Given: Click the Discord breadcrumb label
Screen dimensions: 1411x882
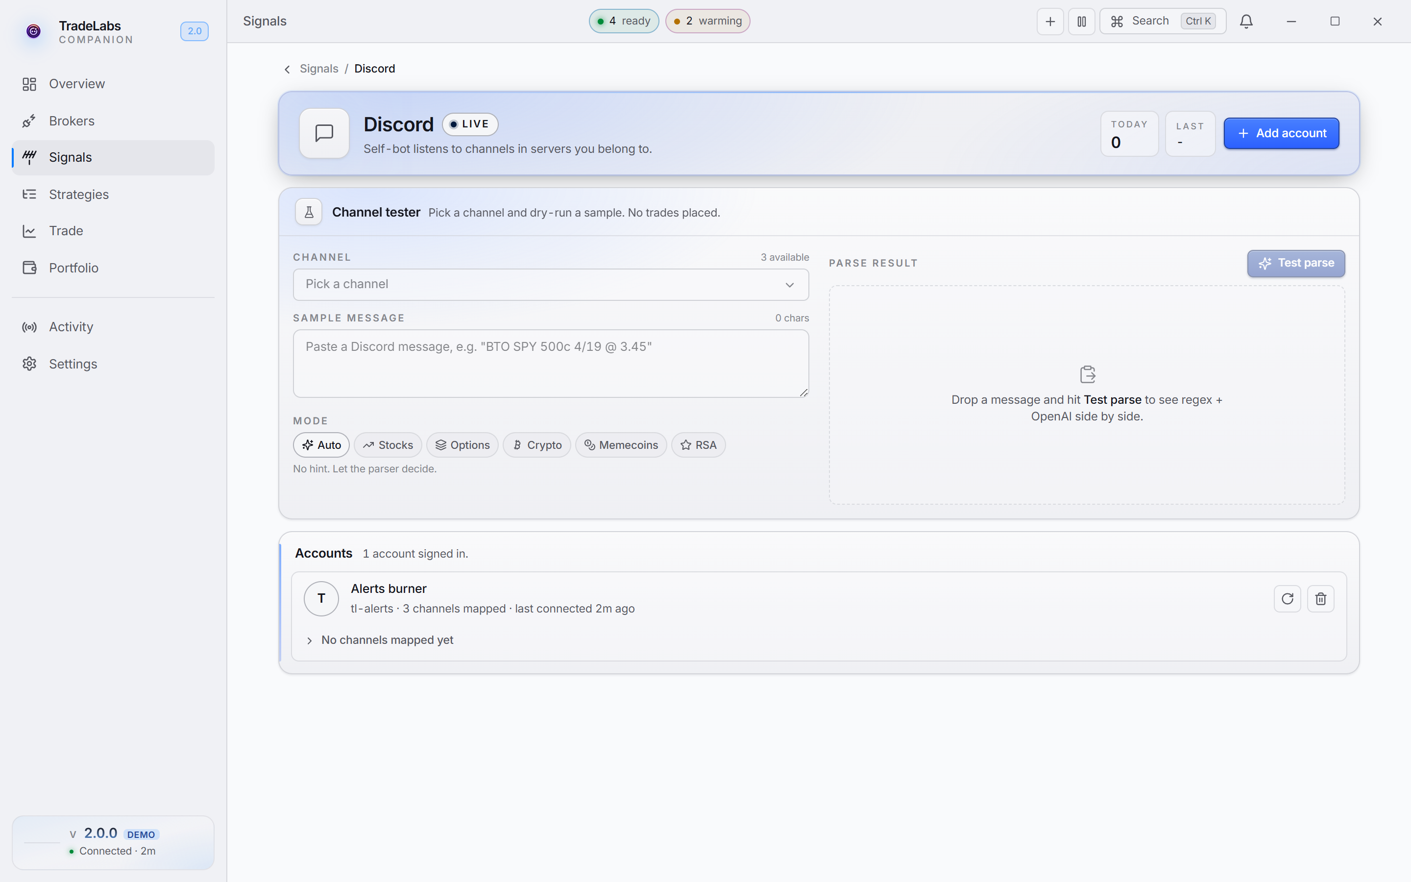Looking at the screenshot, I should point(374,69).
